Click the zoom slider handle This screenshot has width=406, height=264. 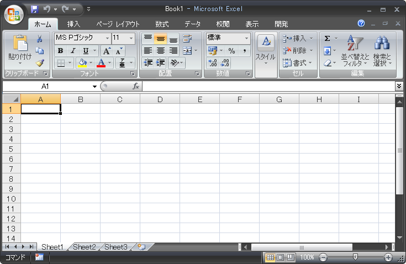[x=355, y=257]
